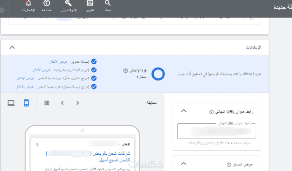Open the help question-mark icon in top bar
292x171 pixels.
click(x=47, y=3)
